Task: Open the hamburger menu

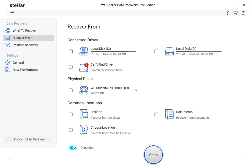Action: [x=12, y=13]
